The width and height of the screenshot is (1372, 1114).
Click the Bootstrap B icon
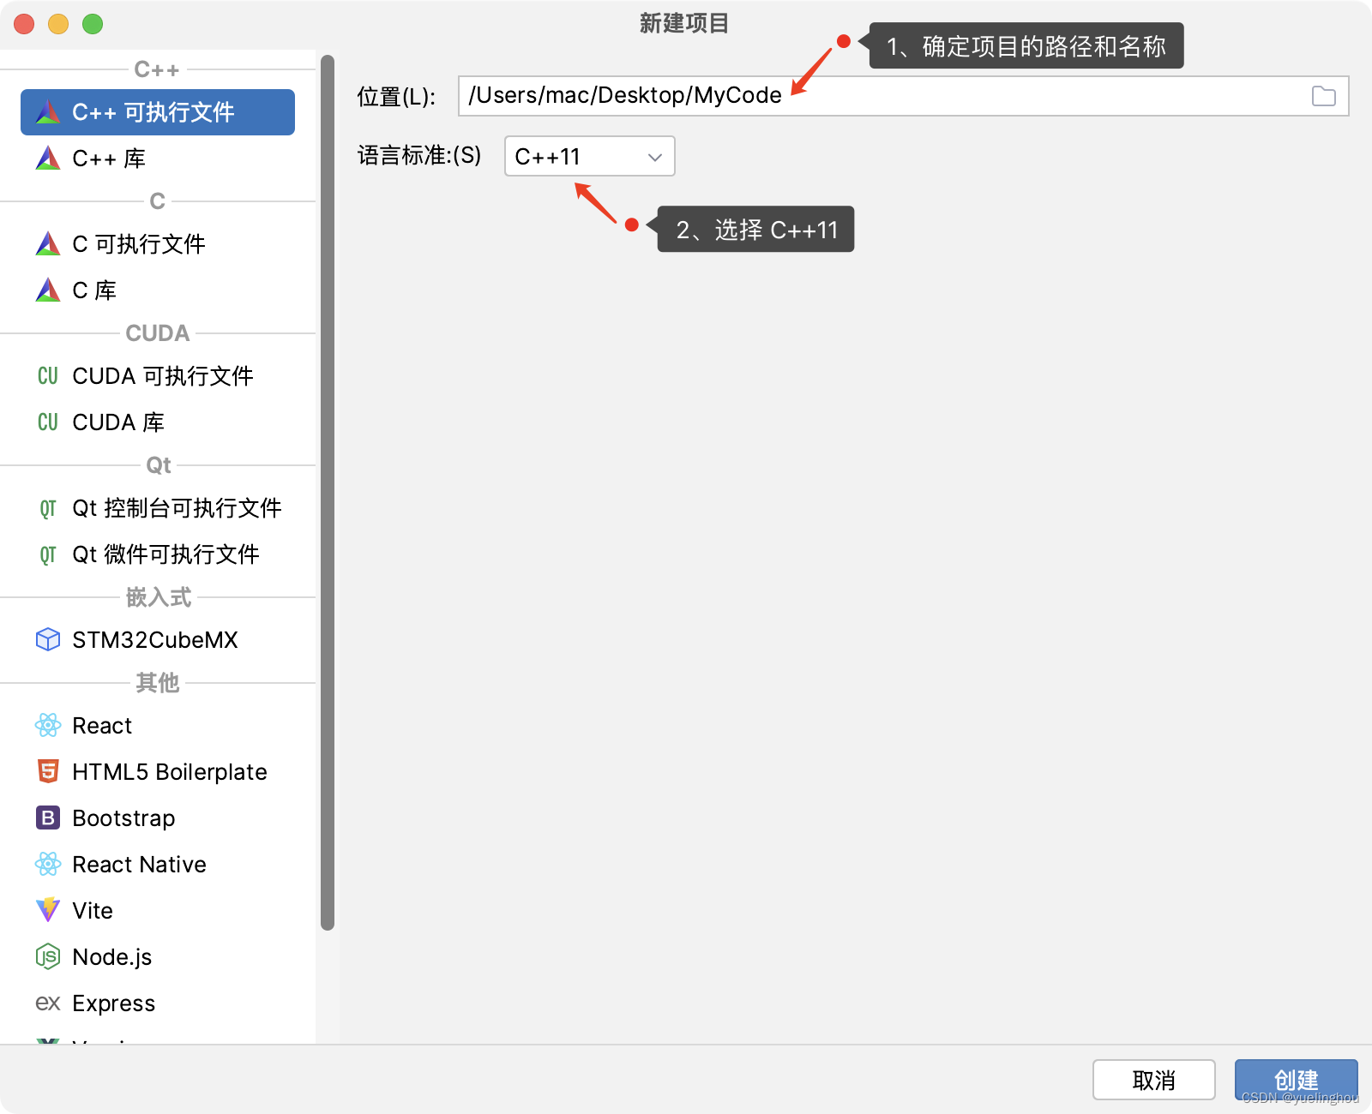pyautogui.click(x=48, y=818)
